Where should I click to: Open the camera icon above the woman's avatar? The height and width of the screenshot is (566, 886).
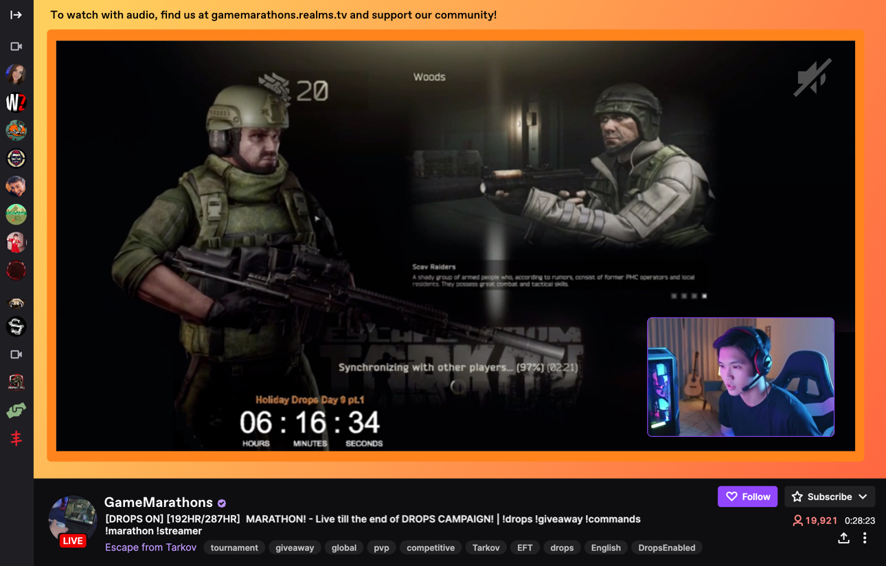click(x=16, y=47)
